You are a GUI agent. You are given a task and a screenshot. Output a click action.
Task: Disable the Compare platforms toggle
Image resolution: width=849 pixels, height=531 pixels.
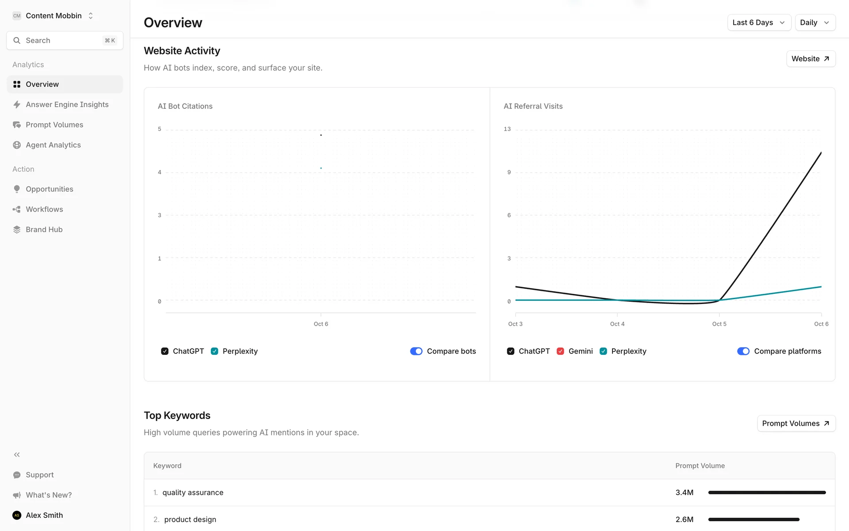(743, 351)
